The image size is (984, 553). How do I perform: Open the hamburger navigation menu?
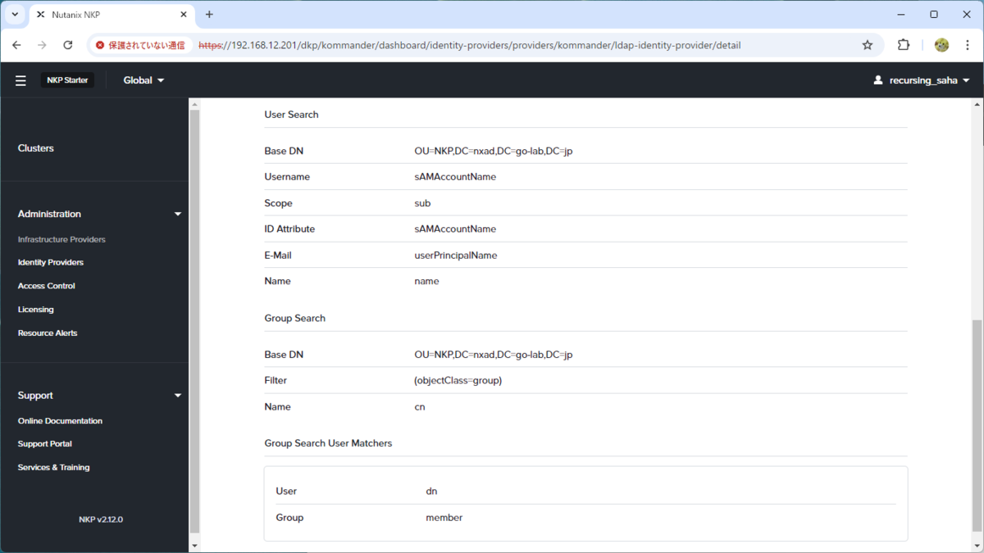coord(20,80)
